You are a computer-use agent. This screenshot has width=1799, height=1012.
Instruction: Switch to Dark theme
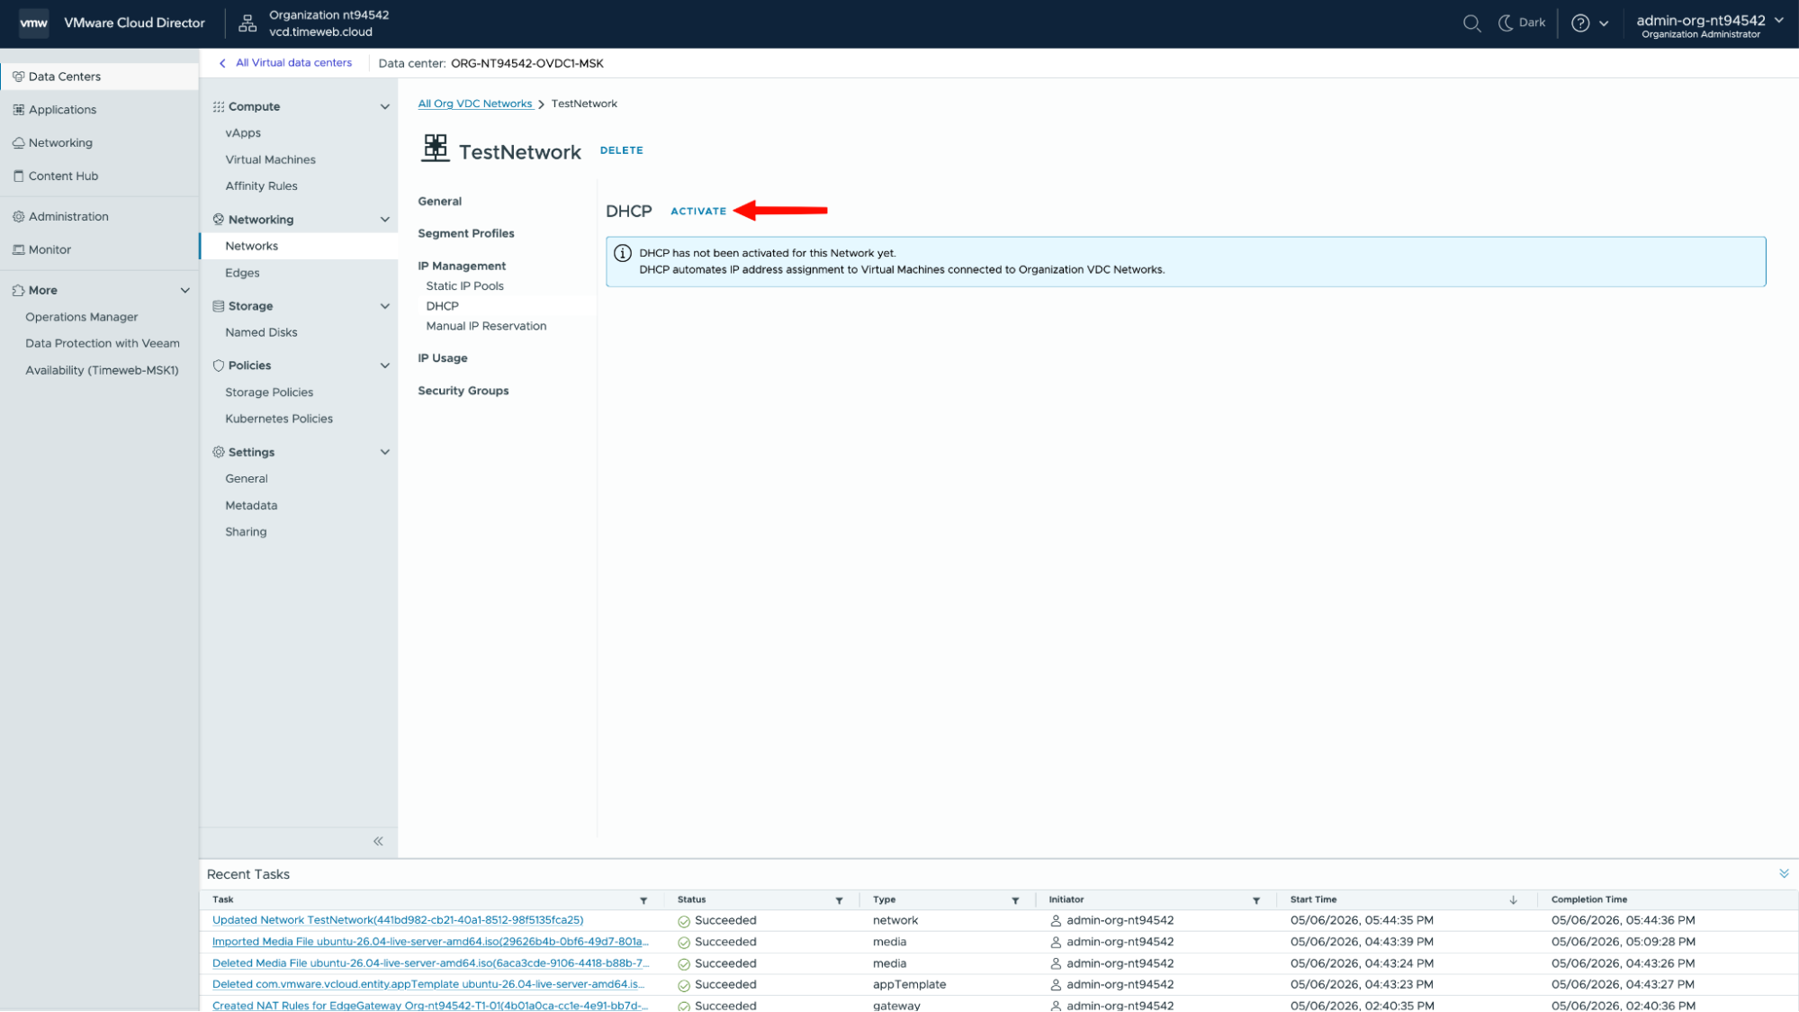coord(1522,23)
